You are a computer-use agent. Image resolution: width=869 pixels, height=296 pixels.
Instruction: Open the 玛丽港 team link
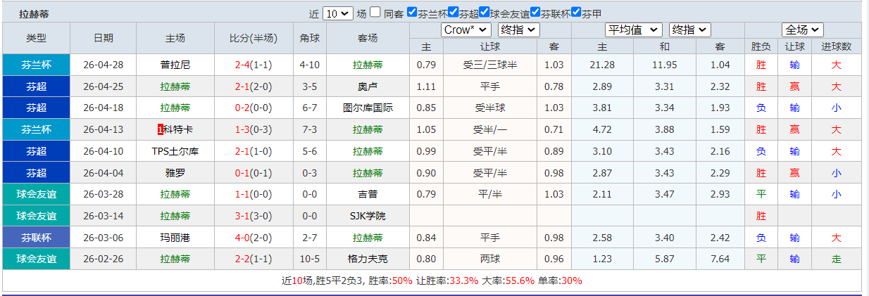click(x=175, y=238)
